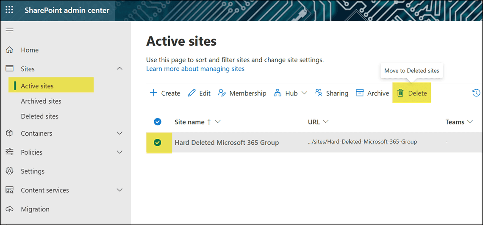Click the Policies sliders icon
483x225 pixels.
tap(10, 152)
